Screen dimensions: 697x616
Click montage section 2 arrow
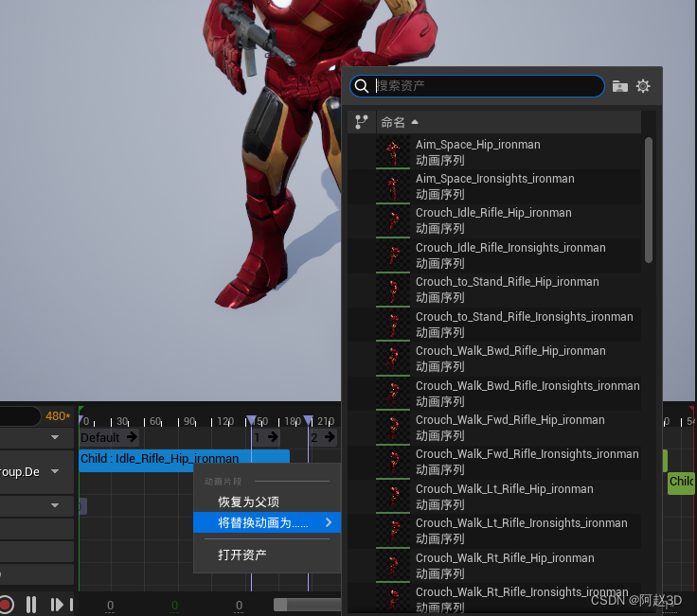pyautogui.click(x=330, y=437)
